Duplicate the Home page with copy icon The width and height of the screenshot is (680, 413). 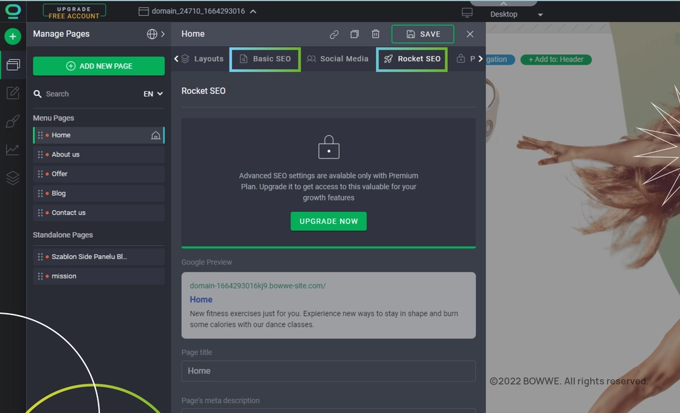tap(355, 34)
